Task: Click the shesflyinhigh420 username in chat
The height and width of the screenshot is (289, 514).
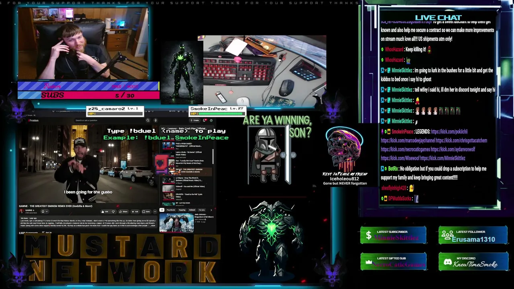Action: coord(394,188)
